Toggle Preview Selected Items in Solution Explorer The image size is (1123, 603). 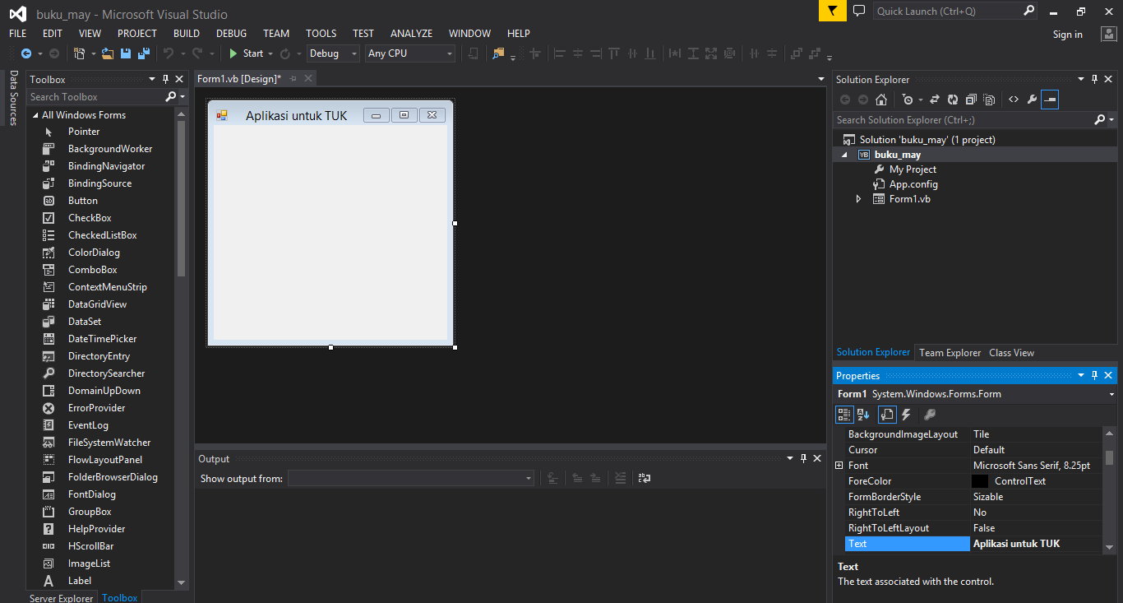click(1050, 100)
